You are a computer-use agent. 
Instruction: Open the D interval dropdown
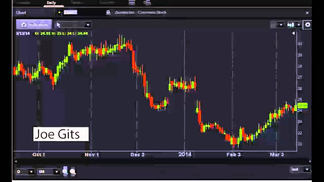point(25,172)
